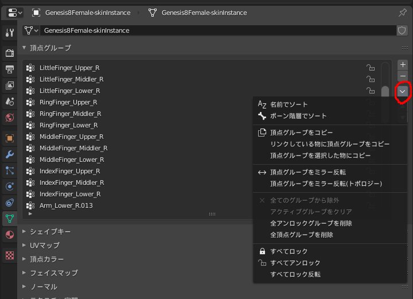Open the Object Constraints tab
Image resolution: width=413 pixels, height=299 pixels.
tap(10, 203)
